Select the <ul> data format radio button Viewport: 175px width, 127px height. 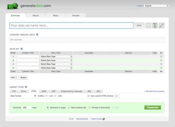47,96
